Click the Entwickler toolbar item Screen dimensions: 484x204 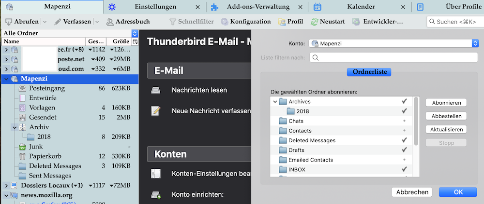(378, 22)
